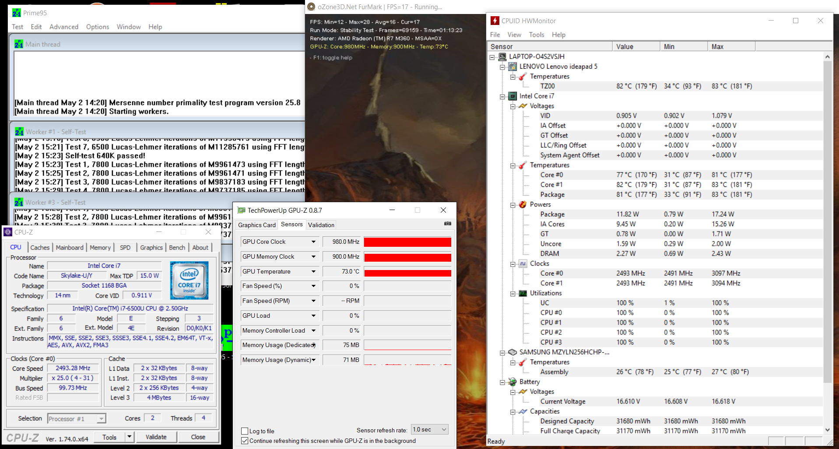
Task: Take a GPU-Z screenshot with the camera icon
Action: 447,224
